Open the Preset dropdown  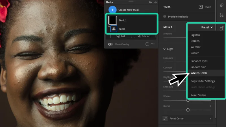(x=207, y=27)
